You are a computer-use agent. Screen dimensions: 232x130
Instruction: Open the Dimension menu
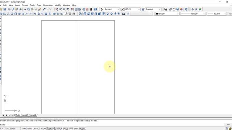click(x=48, y=5)
